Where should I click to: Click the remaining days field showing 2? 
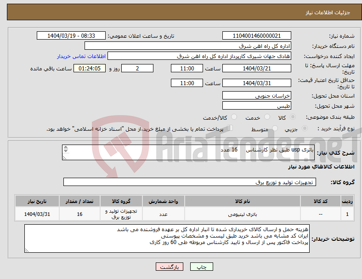[137, 69]
